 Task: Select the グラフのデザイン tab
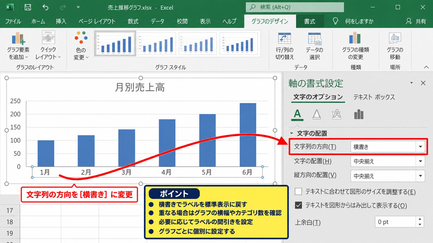coord(270,21)
